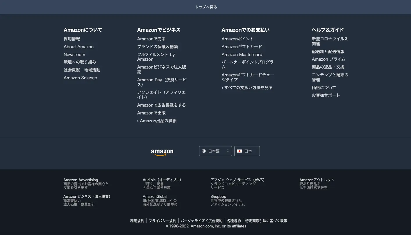Open the About Amazon link
The width and height of the screenshot is (411, 235).
coord(78,47)
